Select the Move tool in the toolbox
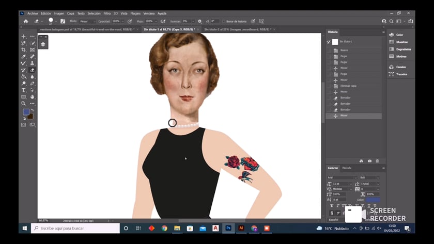The image size is (434, 244). point(24,37)
